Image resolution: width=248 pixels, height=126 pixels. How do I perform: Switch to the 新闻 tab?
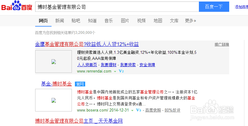[x=60, y=21]
